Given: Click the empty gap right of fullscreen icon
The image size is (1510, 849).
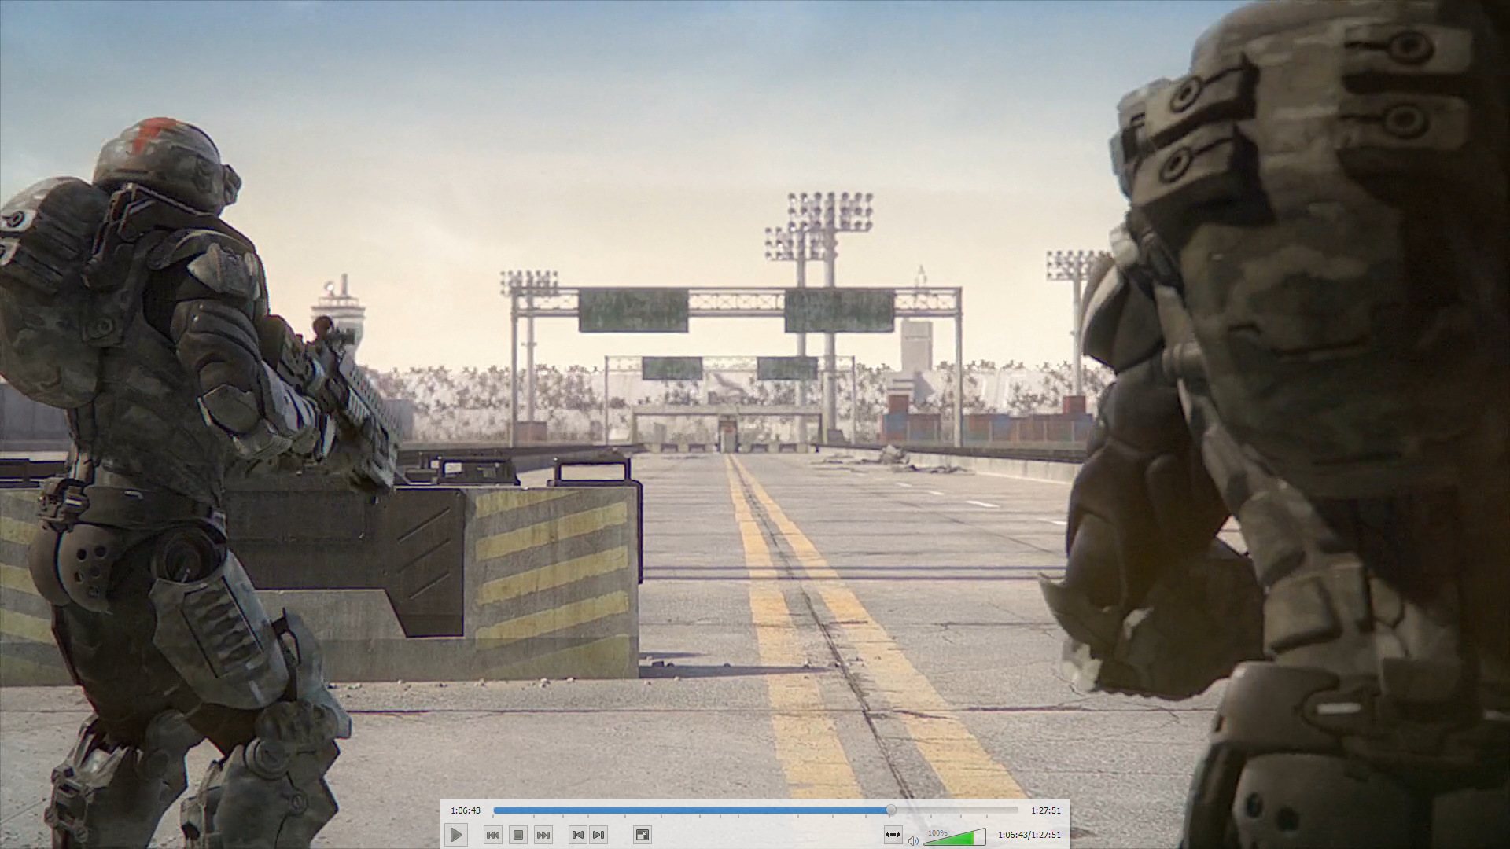Looking at the screenshot, I should (x=763, y=835).
